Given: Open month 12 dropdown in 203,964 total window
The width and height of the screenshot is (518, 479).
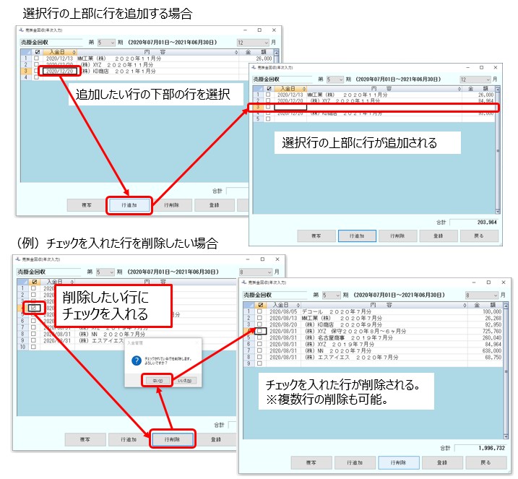Looking at the screenshot, I should [x=475, y=79].
